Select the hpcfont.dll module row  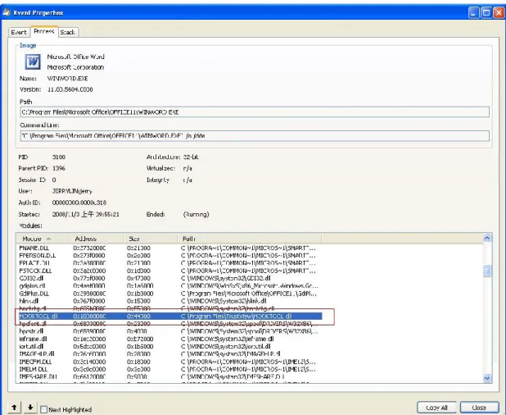[x=169, y=323]
